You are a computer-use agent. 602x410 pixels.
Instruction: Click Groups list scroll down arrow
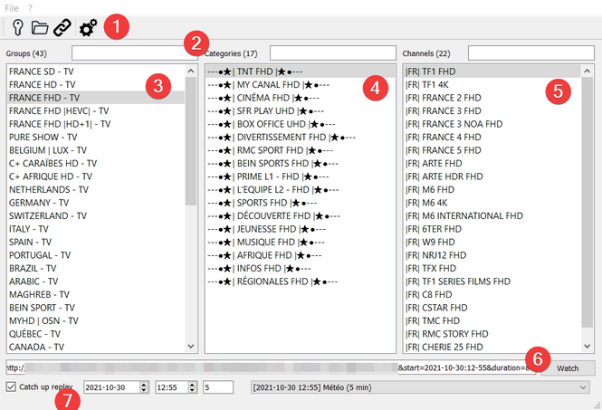pos(191,346)
